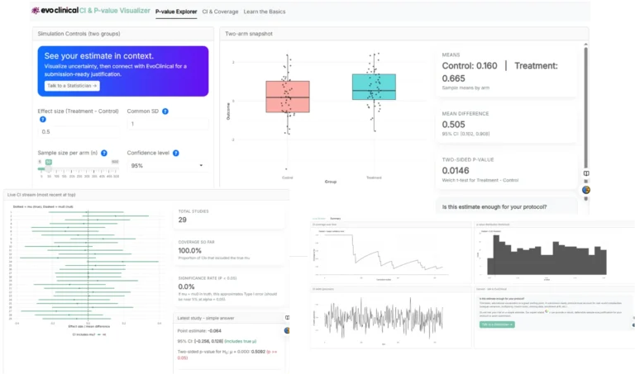
Task: Click the round globe icon beside the p-value card
Action: tap(586, 189)
